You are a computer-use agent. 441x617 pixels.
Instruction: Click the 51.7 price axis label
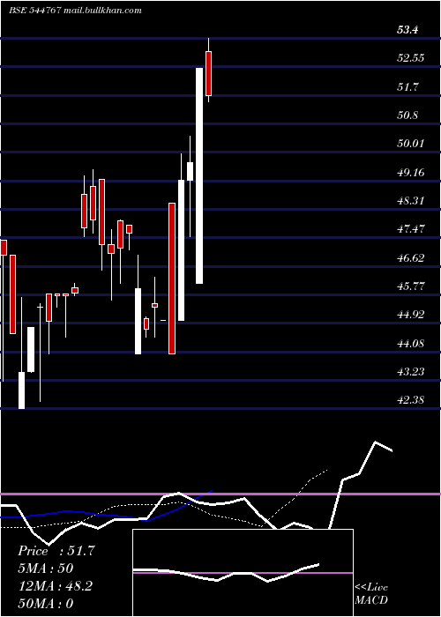tap(407, 86)
